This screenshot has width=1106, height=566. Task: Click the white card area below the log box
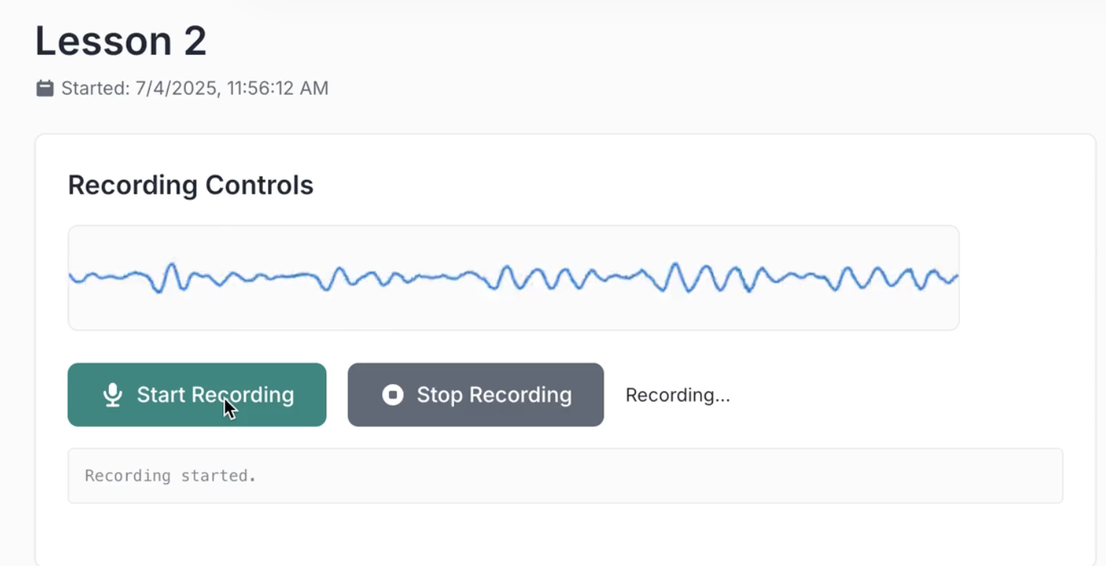pos(562,536)
